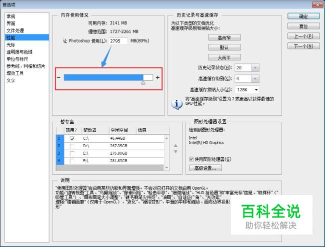The width and height of the screenshot is (325, 247).
Task: Click the memory usage slider bar
Action: [108, 77]
